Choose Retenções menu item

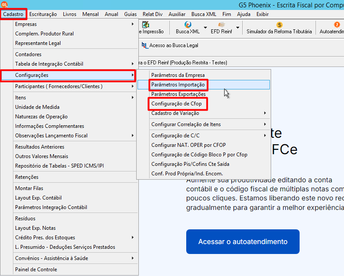(69, 177)
